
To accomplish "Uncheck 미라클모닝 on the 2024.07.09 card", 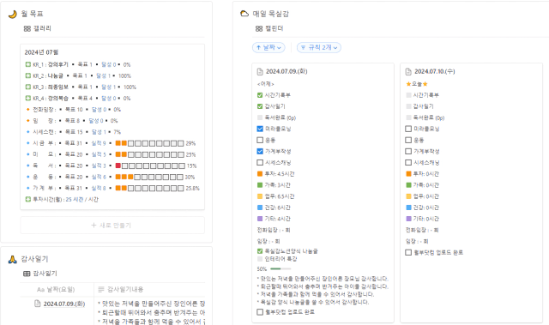I will tap(260, 129).
